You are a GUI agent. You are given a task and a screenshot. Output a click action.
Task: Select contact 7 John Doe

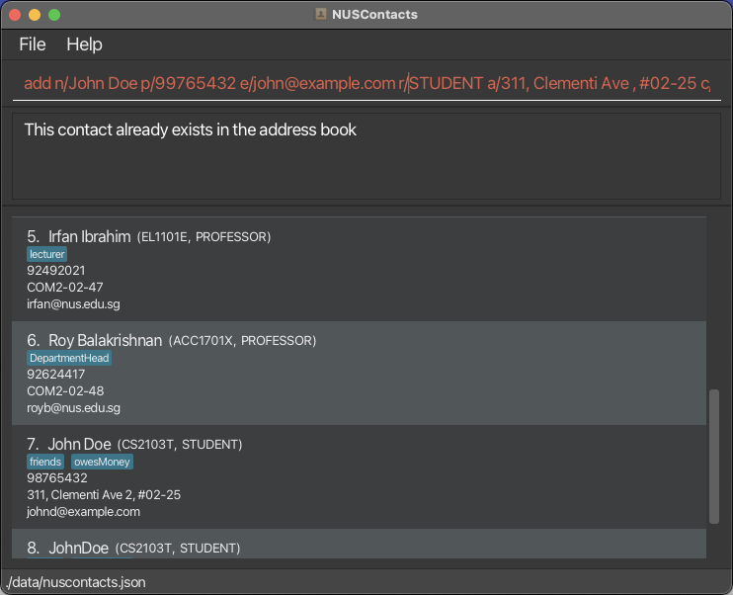(x=359, y=477)
